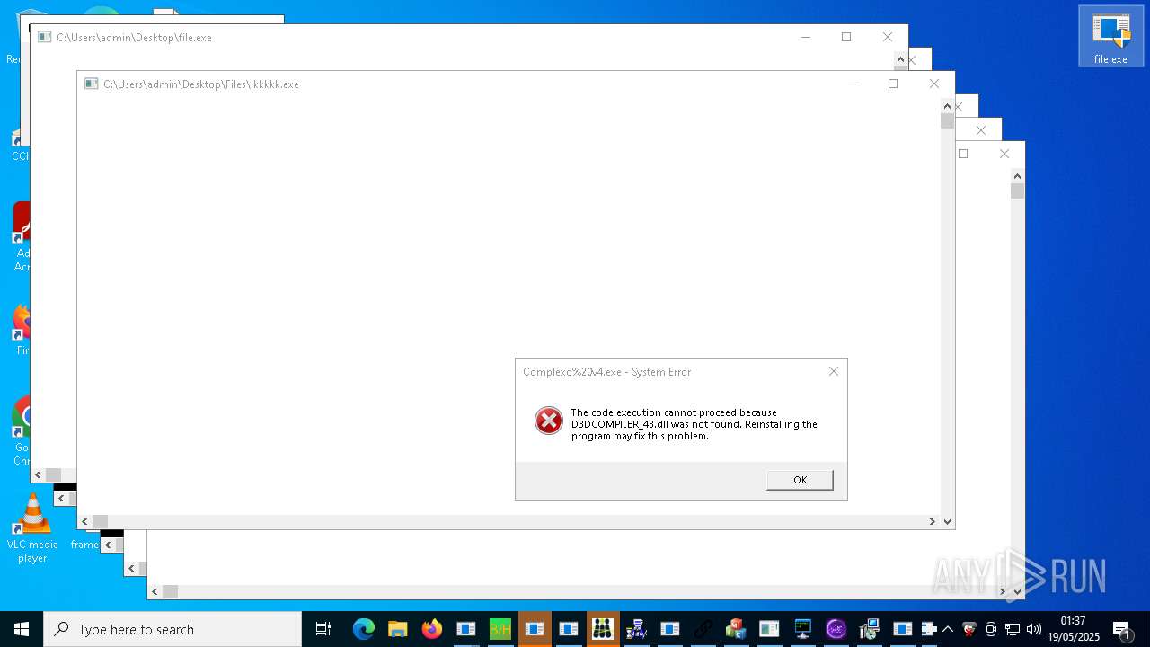Open Task View from the taskbar
Image resolution: width=1150 pixels, height=647 pixels.
tap(323, 629)
